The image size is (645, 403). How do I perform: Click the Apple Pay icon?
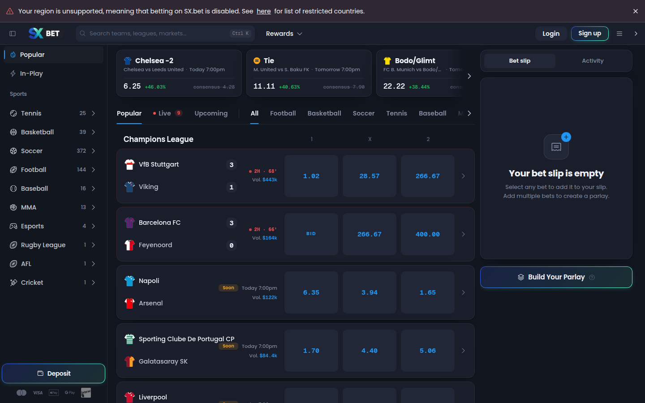click(x=54, y=393)
